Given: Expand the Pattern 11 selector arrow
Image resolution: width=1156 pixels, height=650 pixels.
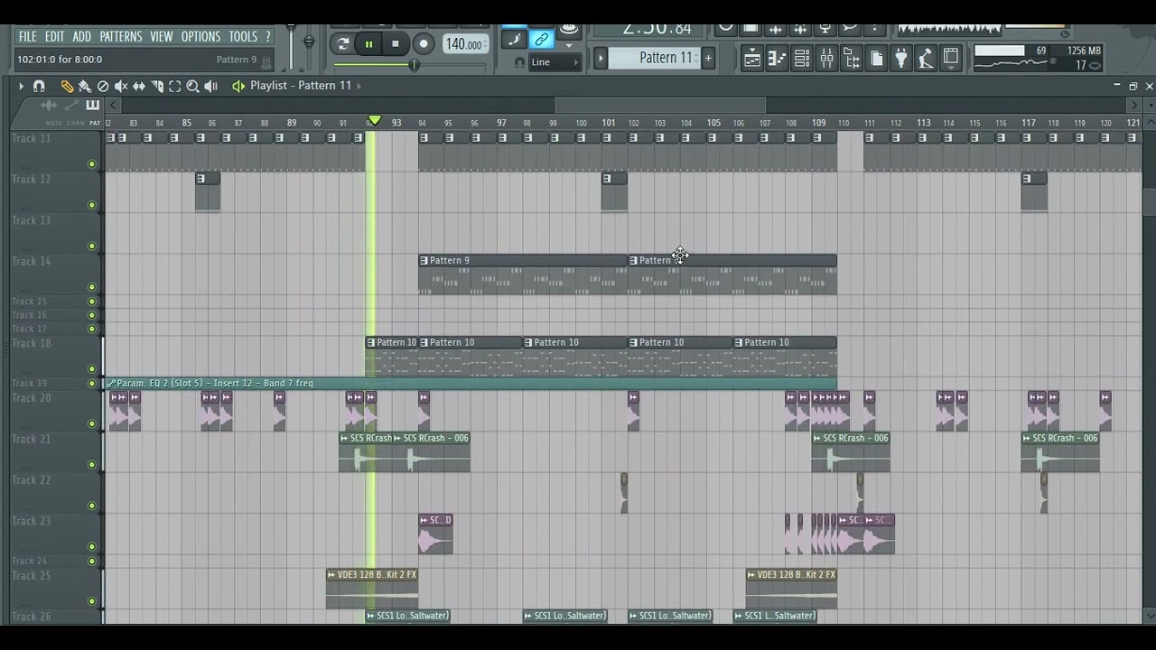Looking at the screenshot, I should pyautogui.click(x=600, y=59).
